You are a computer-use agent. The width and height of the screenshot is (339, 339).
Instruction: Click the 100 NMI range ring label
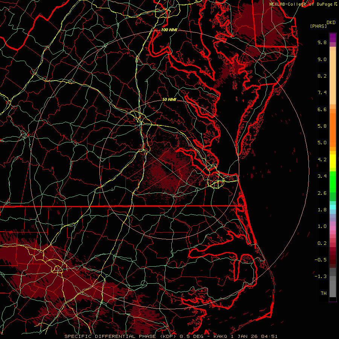point(169,30)
